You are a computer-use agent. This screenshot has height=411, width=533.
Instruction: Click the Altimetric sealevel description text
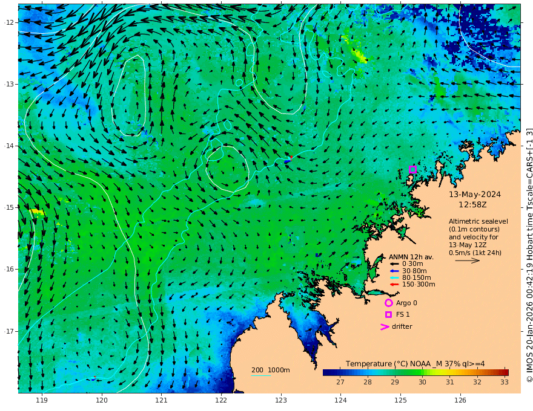478,237
